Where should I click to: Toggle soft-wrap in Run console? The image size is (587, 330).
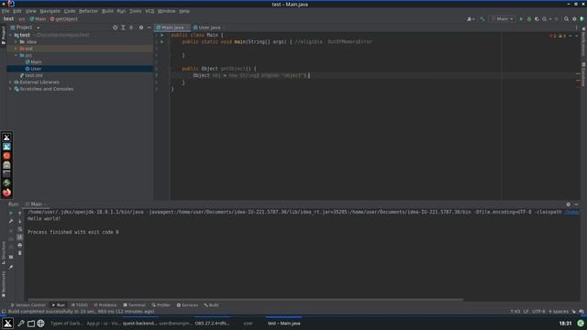click(x=20, y=229)
